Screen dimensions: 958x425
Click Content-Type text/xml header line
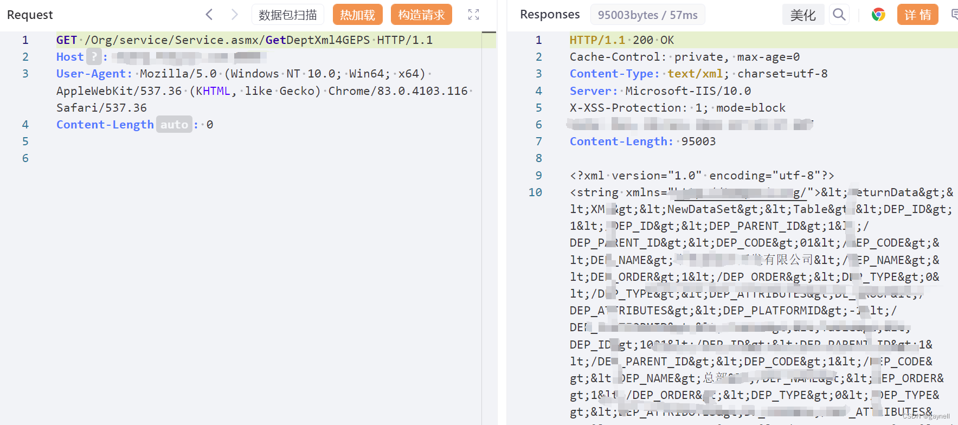pos(699,74)
